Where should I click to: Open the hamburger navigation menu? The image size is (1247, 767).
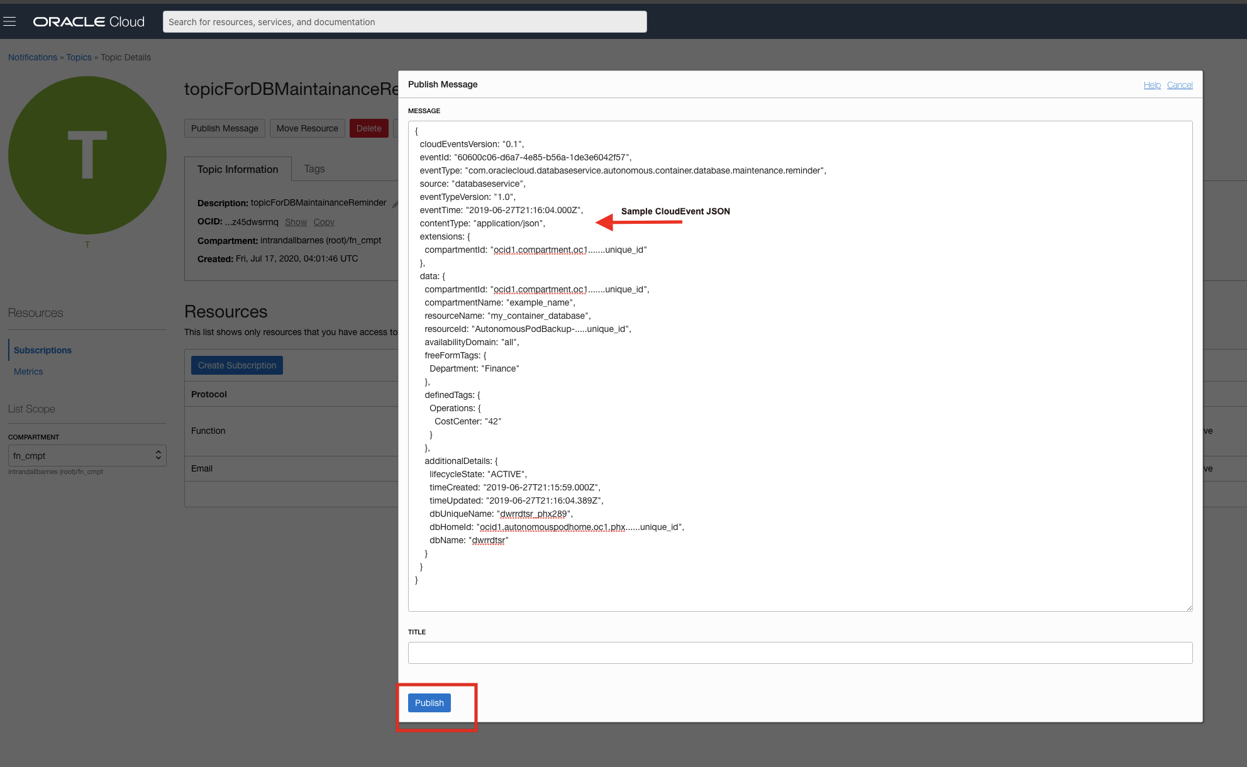click(9, 22)
